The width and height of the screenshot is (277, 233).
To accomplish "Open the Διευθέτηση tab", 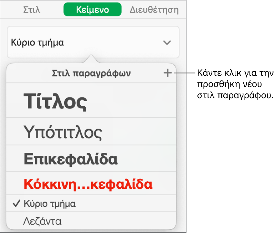I will click(x=154, y=10).
